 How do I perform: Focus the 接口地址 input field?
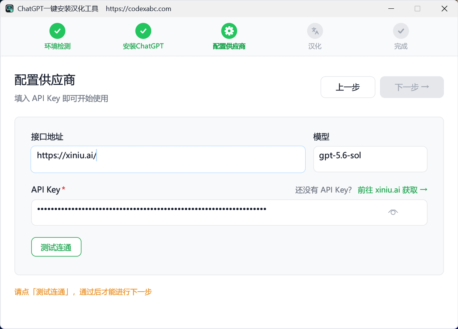click(x=168, y=159)
